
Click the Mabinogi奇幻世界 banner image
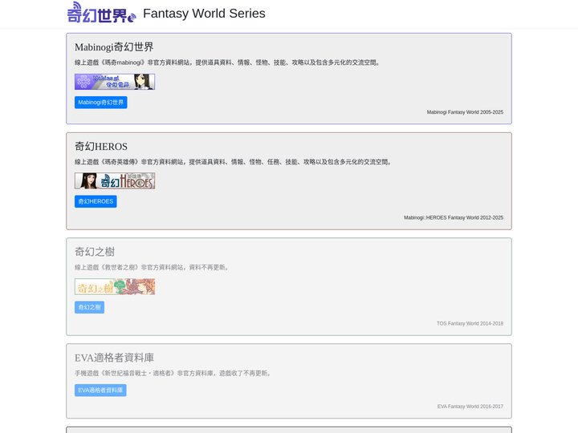(115, 82)
